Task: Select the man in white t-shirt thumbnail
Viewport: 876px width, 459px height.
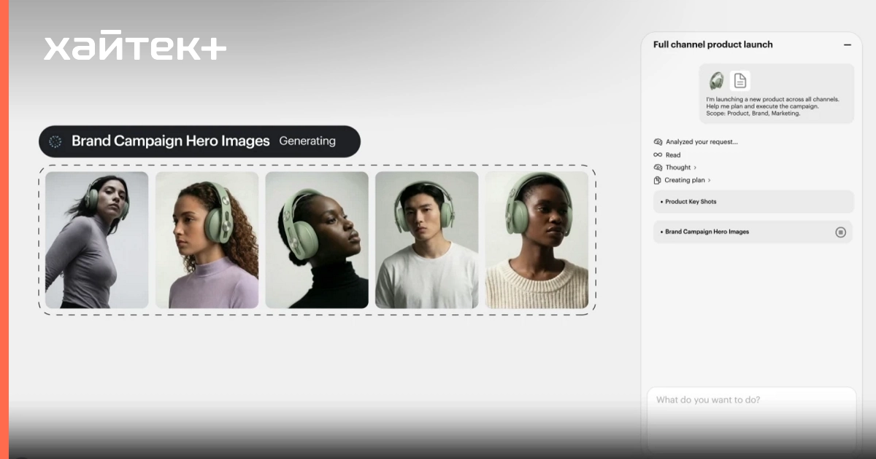Action: pyautogui.click(x=426, y=240)
